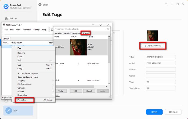Click the plus in Artist artwork row
Screen dimensions: 188x119
coord(78,80)
